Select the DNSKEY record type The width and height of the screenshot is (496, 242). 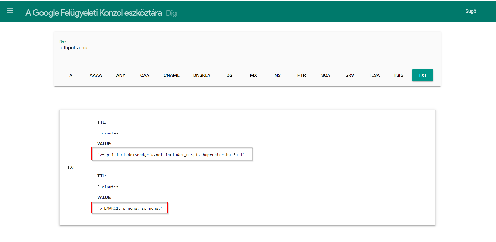202,75
